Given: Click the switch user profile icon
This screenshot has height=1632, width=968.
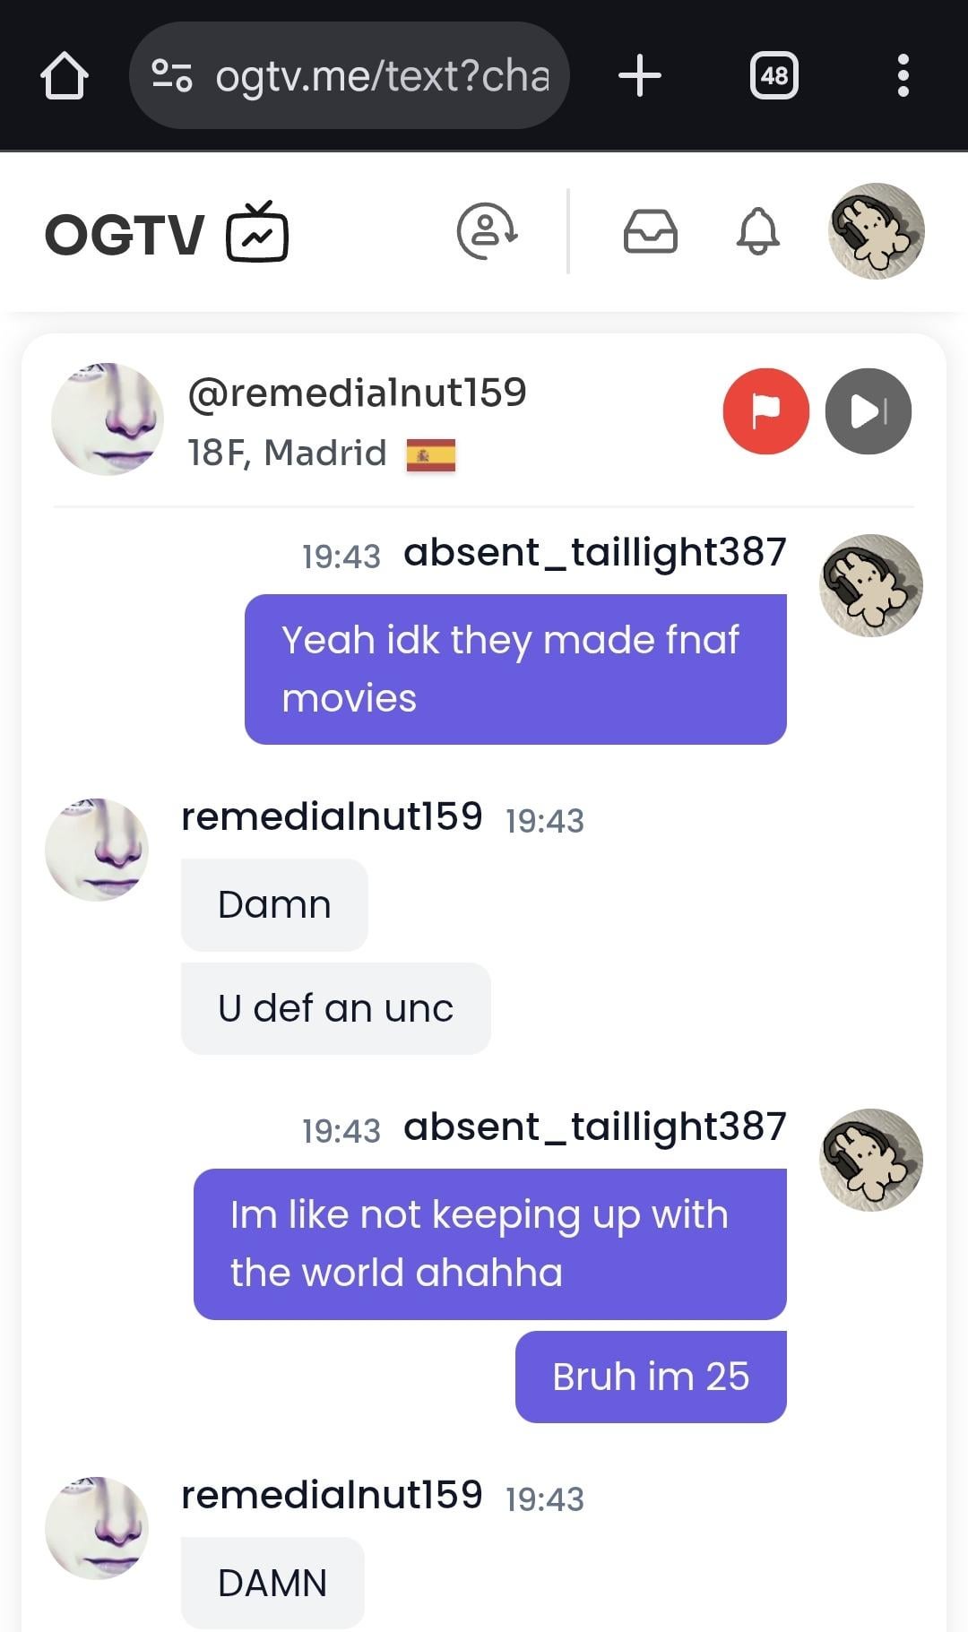Looking at the screenshot, I should point(487,231).
